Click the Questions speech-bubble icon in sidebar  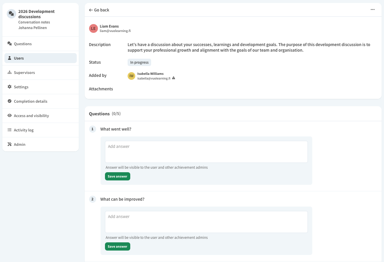coord(9,44)
